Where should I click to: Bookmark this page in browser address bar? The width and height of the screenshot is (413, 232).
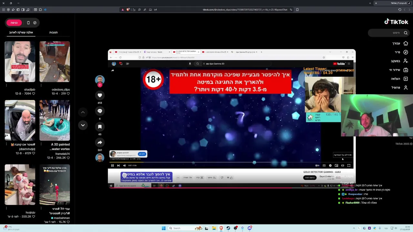pos(297,10)
